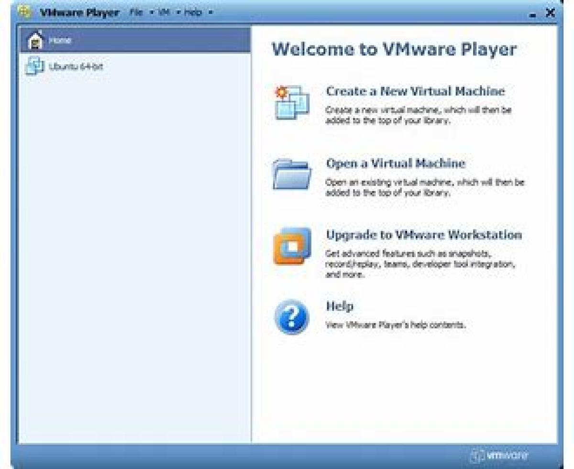The image size is (574, 469).
Task: Click the Ubuntu 64-bit virtual machine icon
Action: pyautogui.click(x=34, y=66)
